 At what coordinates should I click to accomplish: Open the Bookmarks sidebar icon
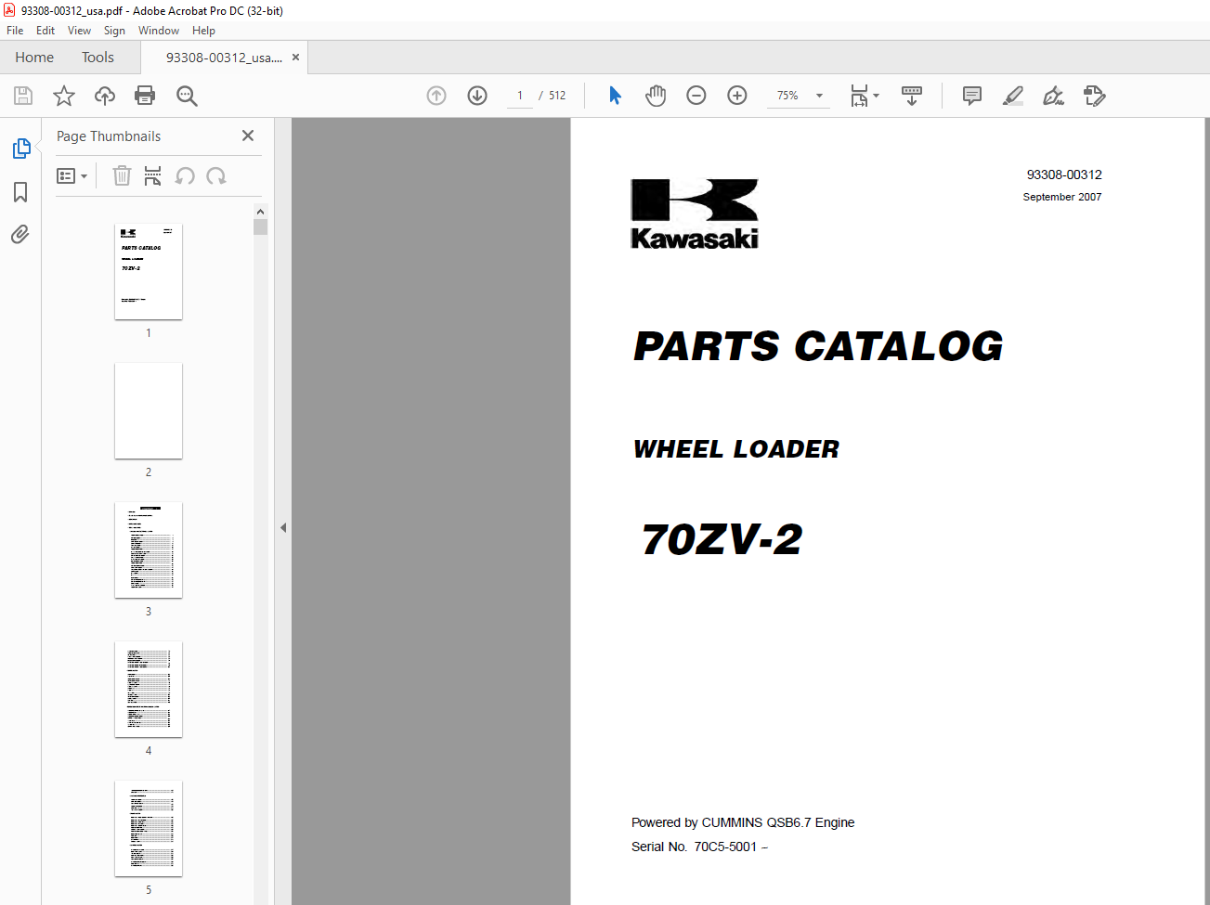pyautogui.click(x=20, y=192)
